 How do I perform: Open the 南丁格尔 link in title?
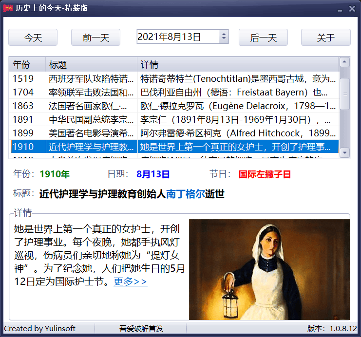pos(186,194)
